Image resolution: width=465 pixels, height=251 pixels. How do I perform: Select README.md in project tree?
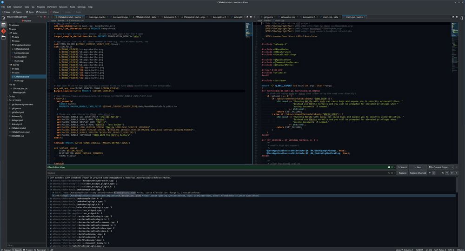click(17, 136)
